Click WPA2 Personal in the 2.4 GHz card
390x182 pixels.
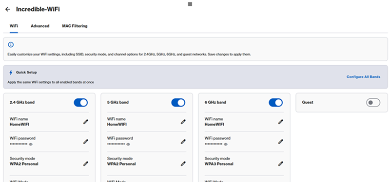(24, 164)
